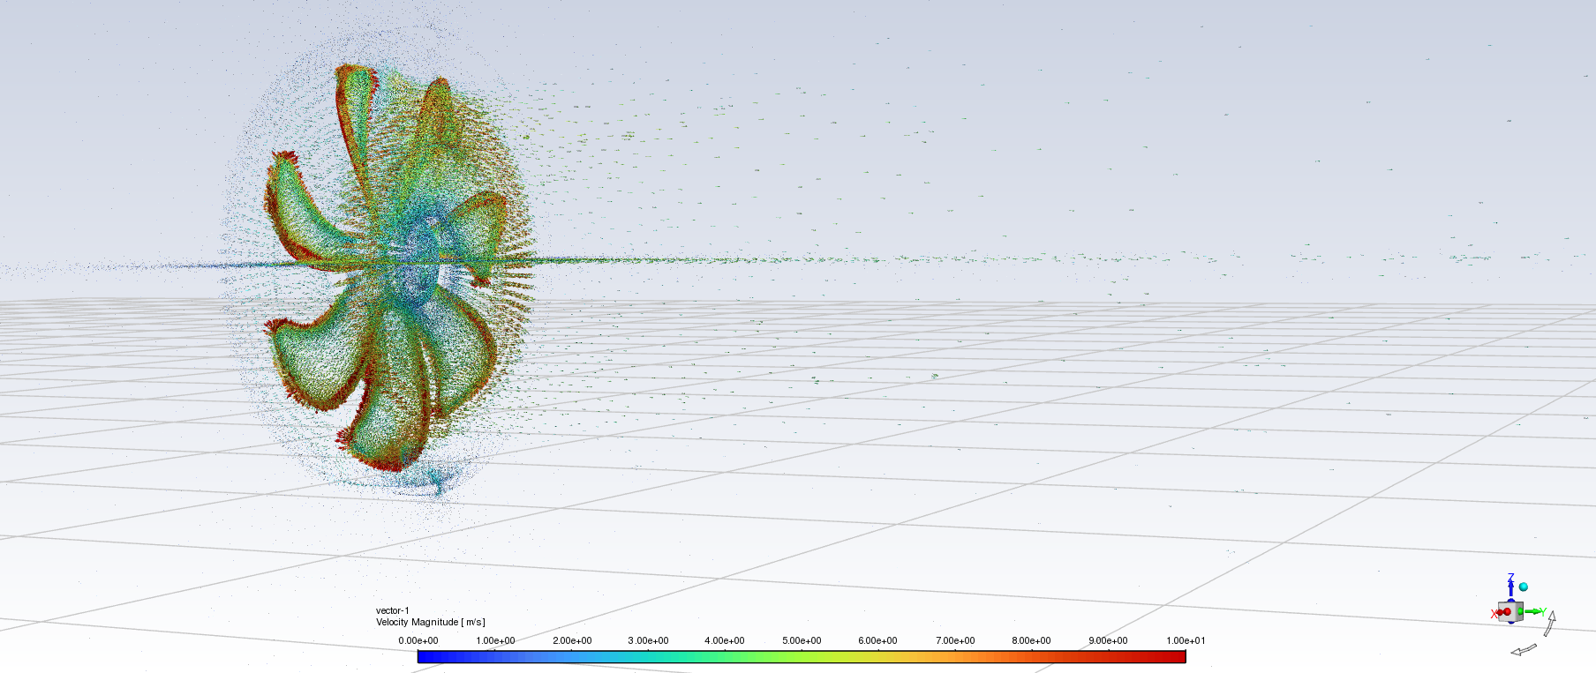1596x673 pixels.
Task: Click the cyan isometric view sphere
Action: (1524, 587)
